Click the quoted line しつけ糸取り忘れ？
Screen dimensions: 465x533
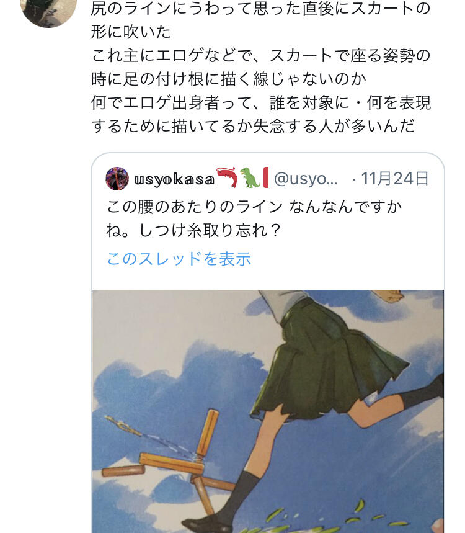point(210,230)
